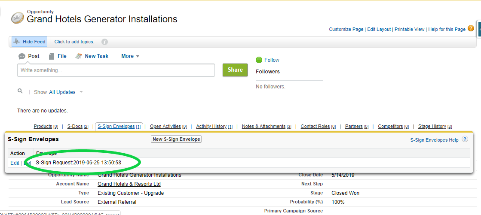Open Help for this Page link
The width and height of the screenshot is (481, 215).
click(x=447, y=30)
